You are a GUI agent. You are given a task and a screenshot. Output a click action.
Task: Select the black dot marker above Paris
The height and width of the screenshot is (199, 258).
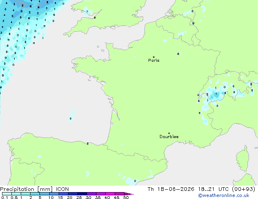point(154,57)
